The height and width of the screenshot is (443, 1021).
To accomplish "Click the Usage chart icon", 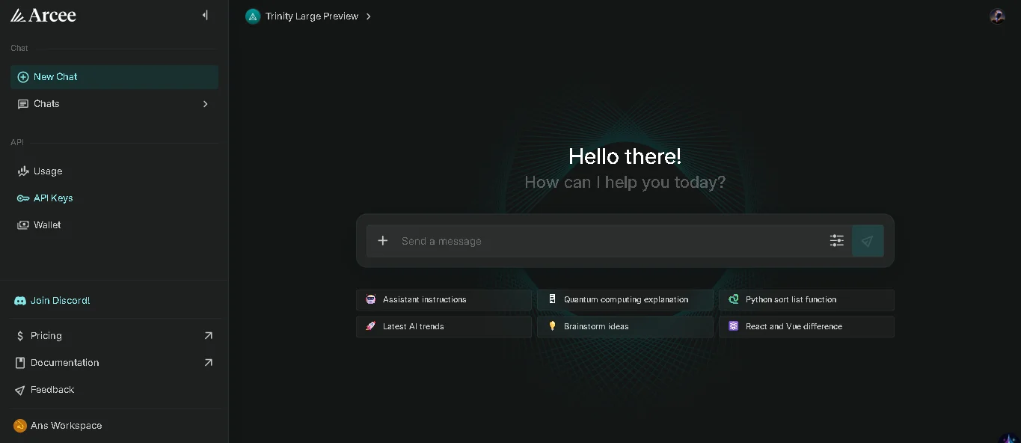I will (23, 171).
